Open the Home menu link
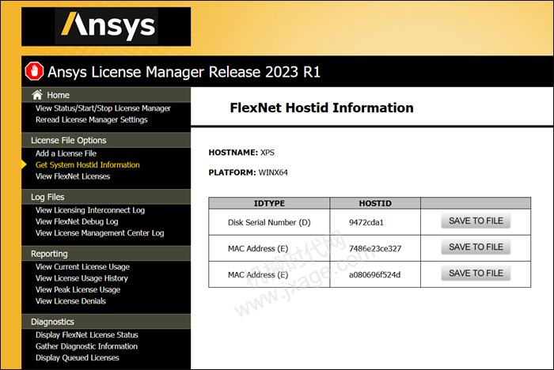 [x=58, y=95]
